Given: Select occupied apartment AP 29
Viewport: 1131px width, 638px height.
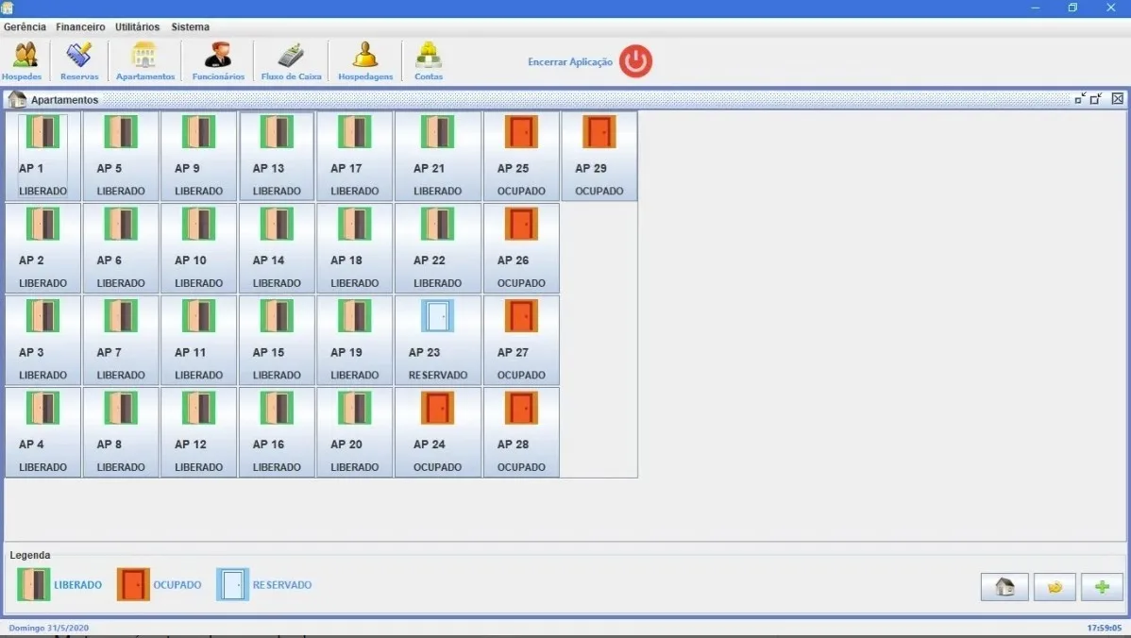Looking at the screenshot, I should (x=599, y=156).
